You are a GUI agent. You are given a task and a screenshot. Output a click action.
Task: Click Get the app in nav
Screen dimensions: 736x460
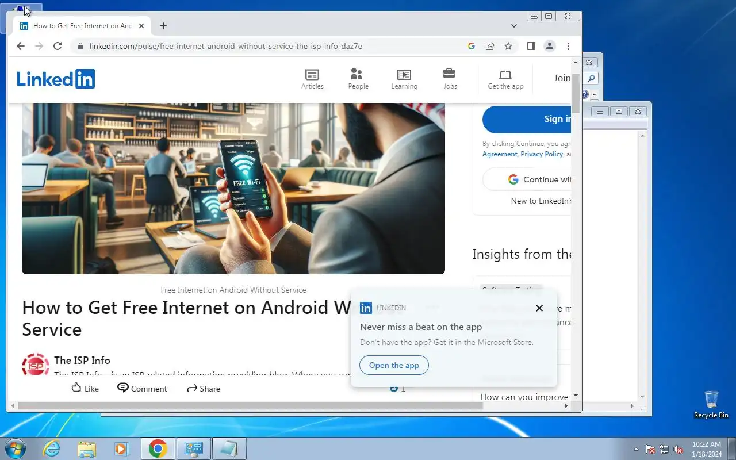[505, 79]
